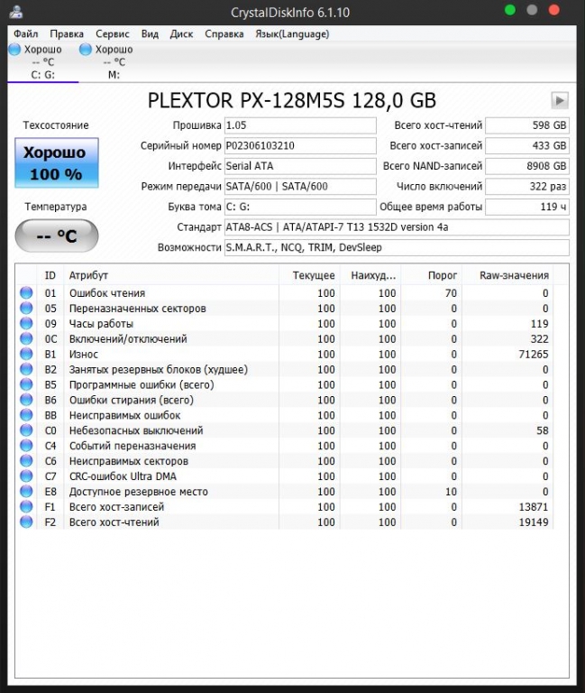Click the Raw-значения column header
Image resolution: width=585 pixels, height=693 pixels.
click(x=507, y=275)
